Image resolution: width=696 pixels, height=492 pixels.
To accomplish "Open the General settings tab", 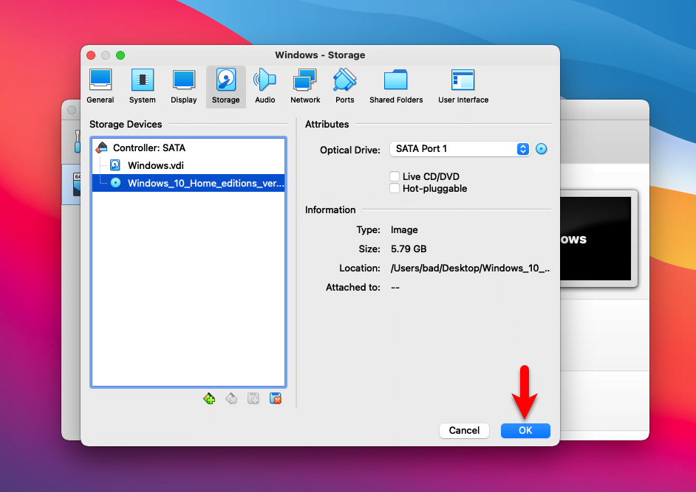I will (x=100, y=87).
